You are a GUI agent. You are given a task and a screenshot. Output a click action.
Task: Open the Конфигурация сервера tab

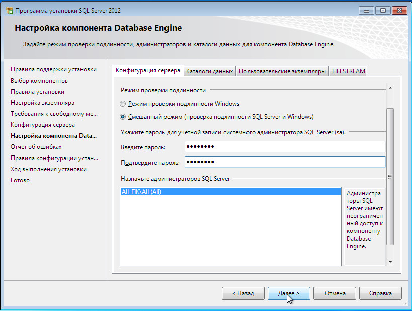coord(148,70)
